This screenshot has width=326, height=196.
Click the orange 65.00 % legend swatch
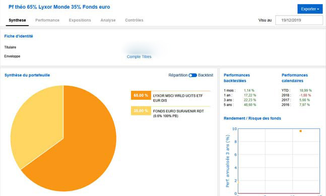click(141, 95)
